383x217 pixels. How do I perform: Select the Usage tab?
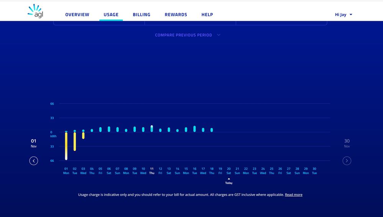111,15
